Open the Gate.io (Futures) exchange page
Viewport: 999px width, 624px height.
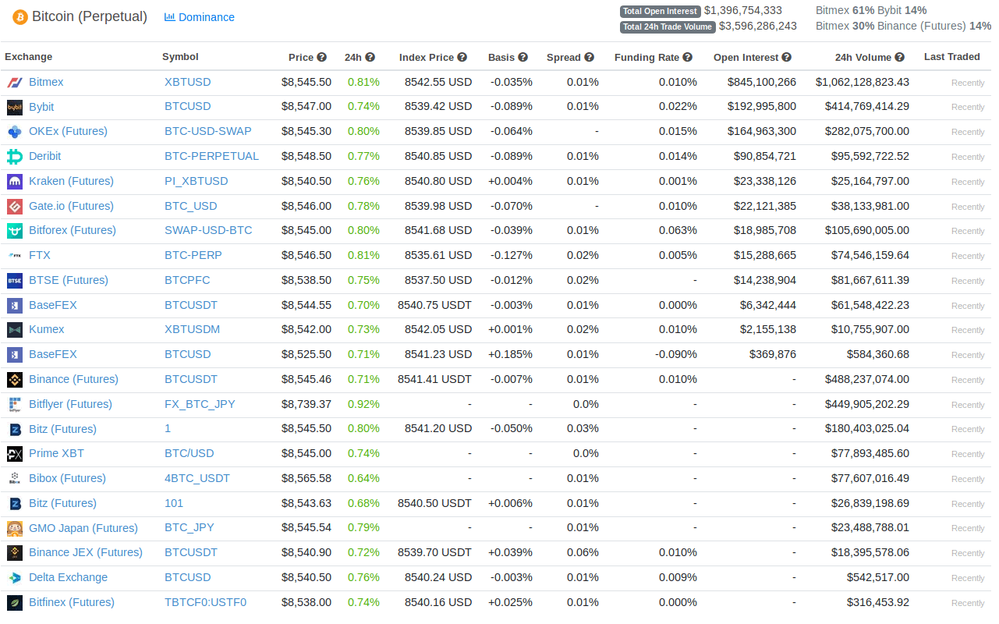(71, 206)
